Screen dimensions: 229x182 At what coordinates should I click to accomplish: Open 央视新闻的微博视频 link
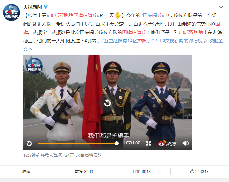tap(183, 41)
